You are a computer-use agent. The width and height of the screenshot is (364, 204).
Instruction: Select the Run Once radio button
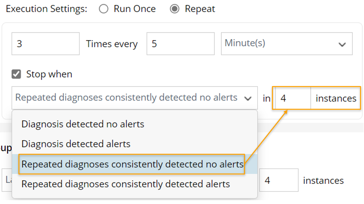(x=104, y=9)
